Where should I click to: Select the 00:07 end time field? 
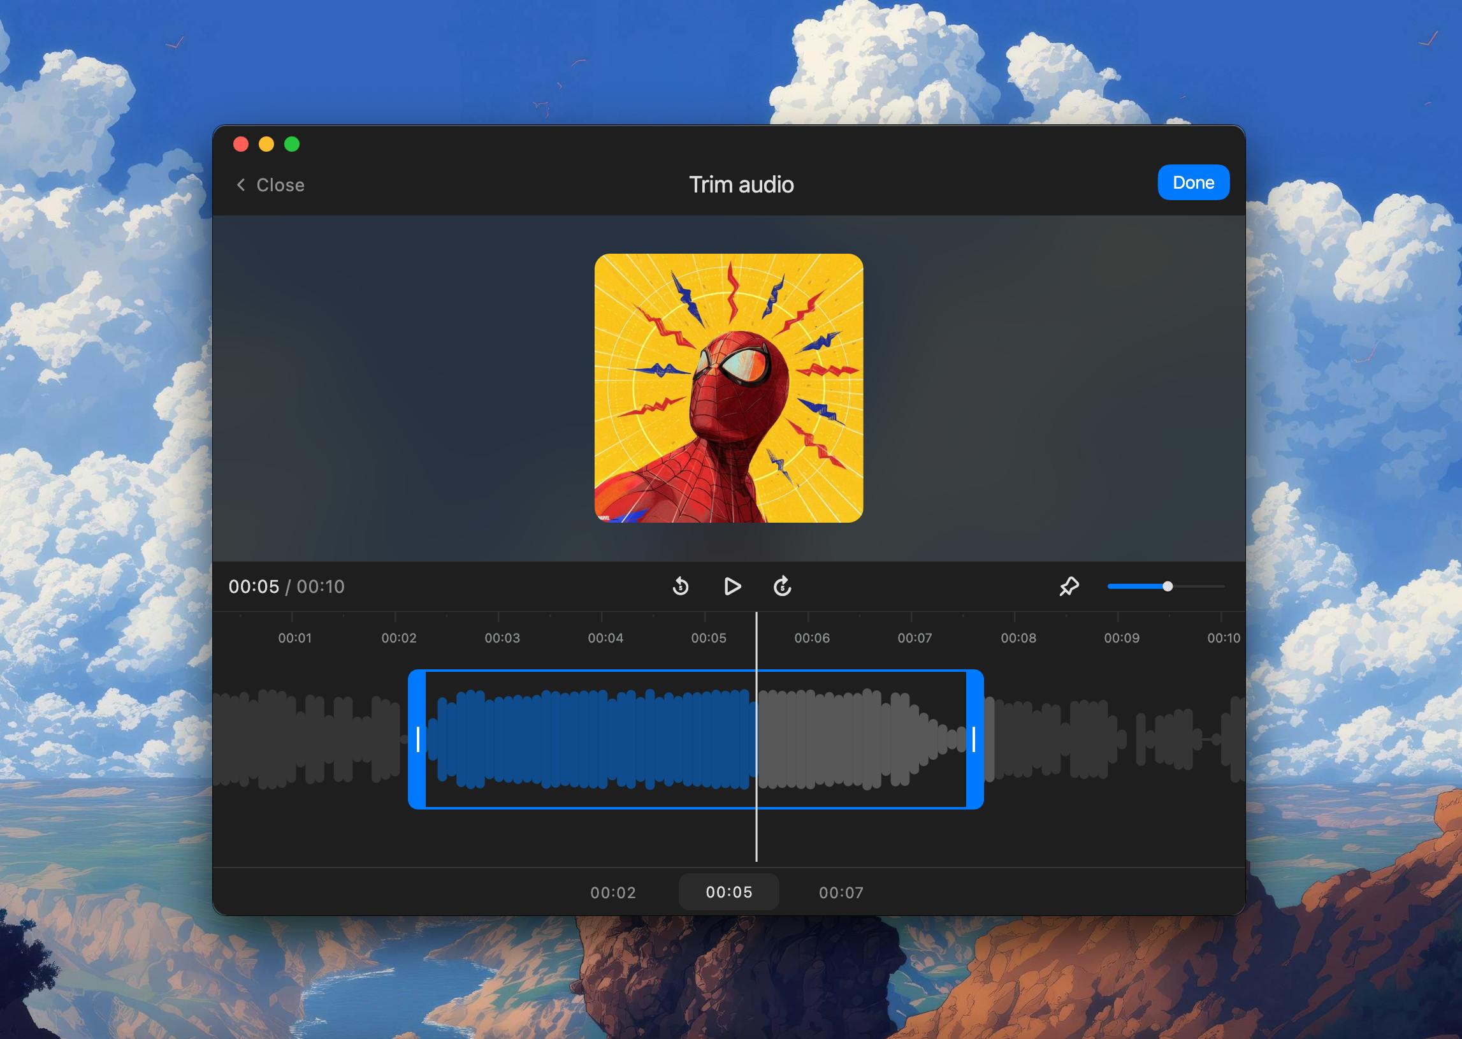click(x=841, y=892)
